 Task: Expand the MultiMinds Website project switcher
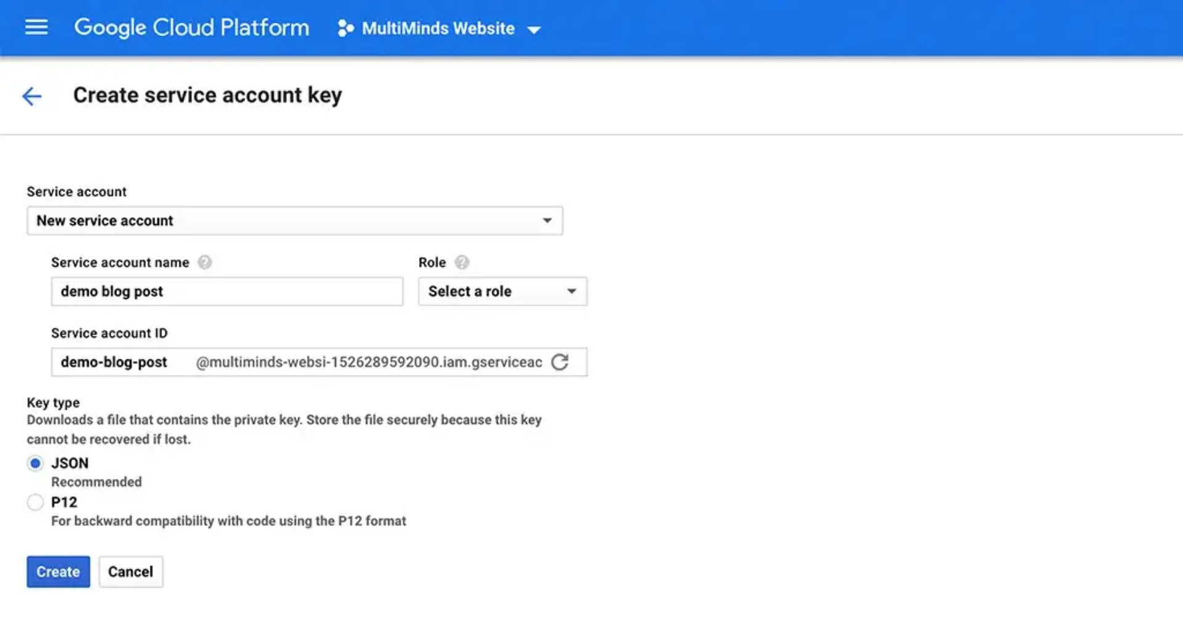click(535, 29)
